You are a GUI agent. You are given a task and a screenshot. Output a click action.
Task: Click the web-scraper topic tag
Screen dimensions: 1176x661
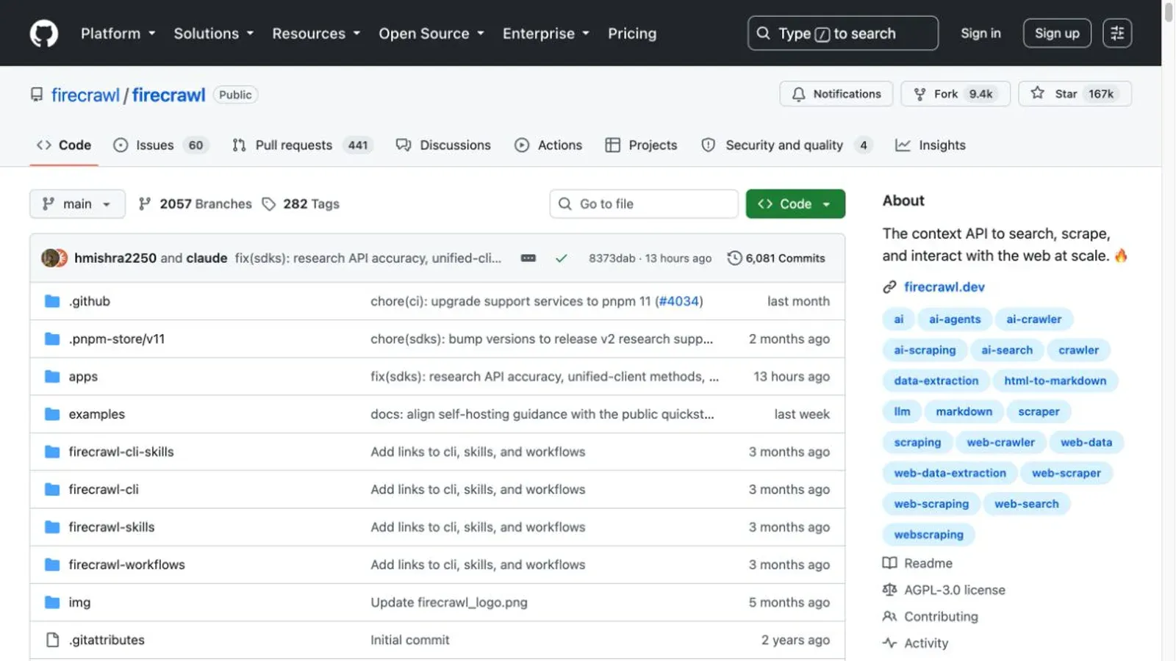pos(1066,473)
